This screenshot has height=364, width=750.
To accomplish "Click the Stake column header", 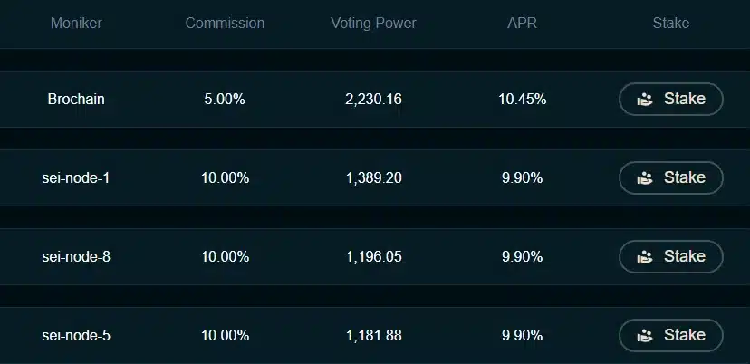I will coord(670,24).
